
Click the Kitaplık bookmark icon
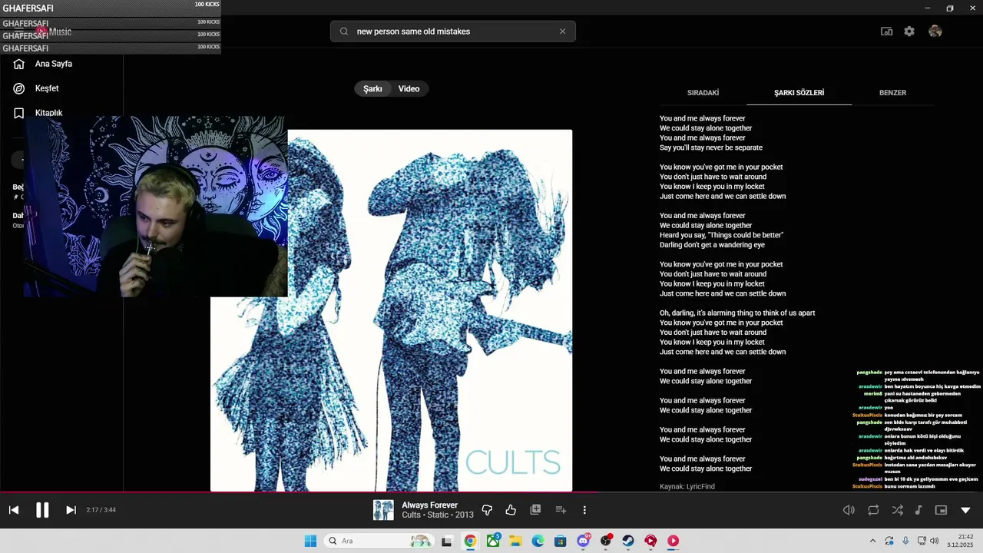[19, 113]
